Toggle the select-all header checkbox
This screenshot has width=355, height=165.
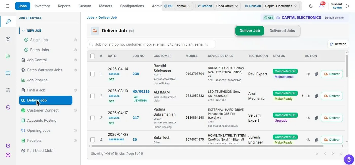93,56
